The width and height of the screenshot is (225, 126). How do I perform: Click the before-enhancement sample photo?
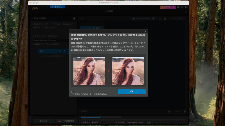[x=89, y=71]
